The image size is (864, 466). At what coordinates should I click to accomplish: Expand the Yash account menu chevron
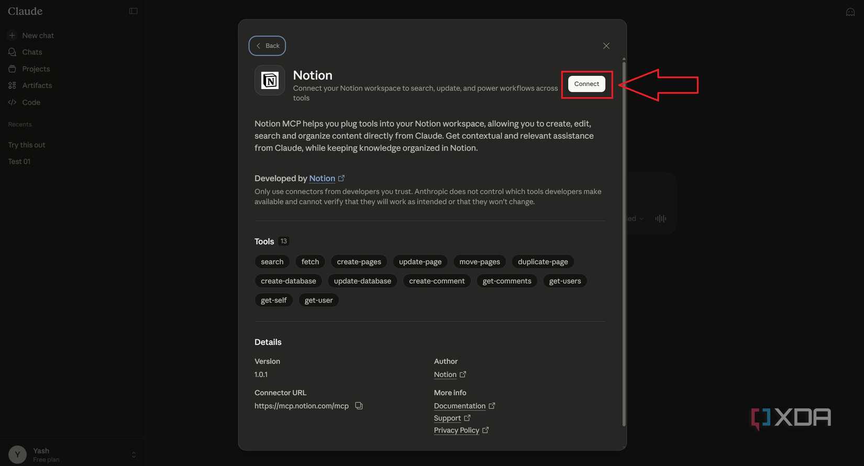click(134, 454)
